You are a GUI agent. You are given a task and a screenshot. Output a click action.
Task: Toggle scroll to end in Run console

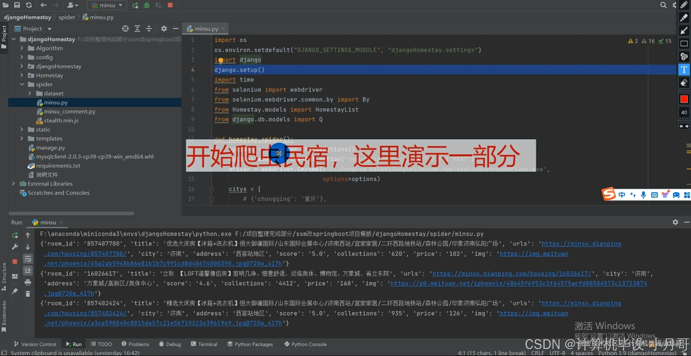[x=28, y=270]
